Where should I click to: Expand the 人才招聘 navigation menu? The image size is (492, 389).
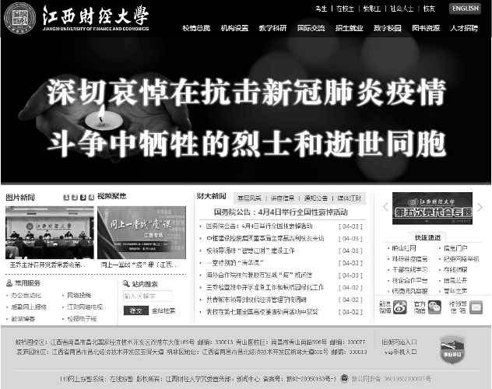pyautogui.click(x=464, y=27)
